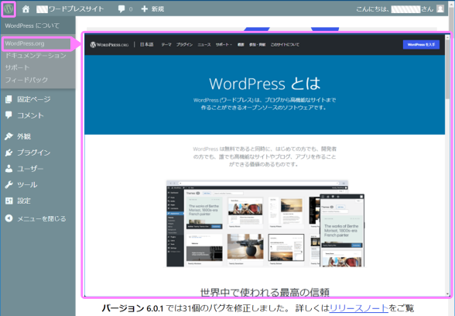Click the ユーザー person icon
Image resolution: width=455 pixels, height=316 pixels.
pyautogui.click(x=9, y=169)
